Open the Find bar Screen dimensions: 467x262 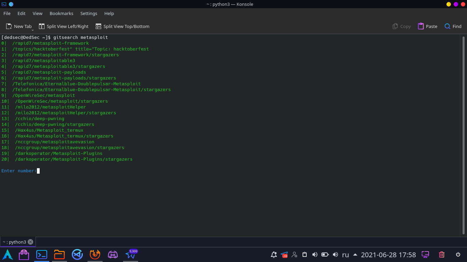(453, 26)
